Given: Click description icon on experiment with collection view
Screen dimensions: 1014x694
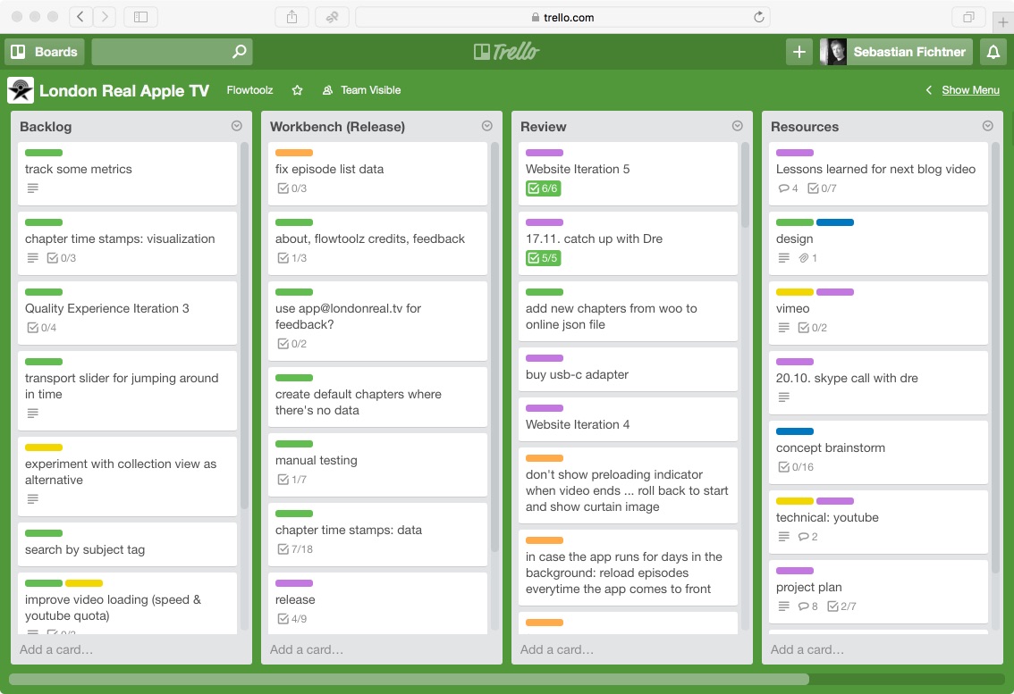Looking at the screenshot, I should tap(33, 499).
